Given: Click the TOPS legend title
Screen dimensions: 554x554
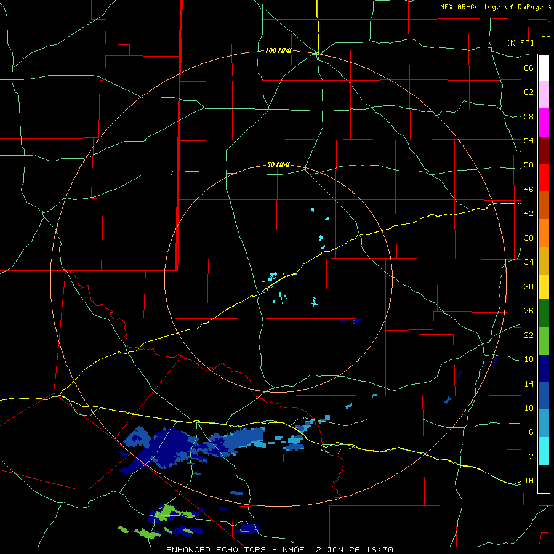Looking at the screenshot, I should click(x=540, y=36).
